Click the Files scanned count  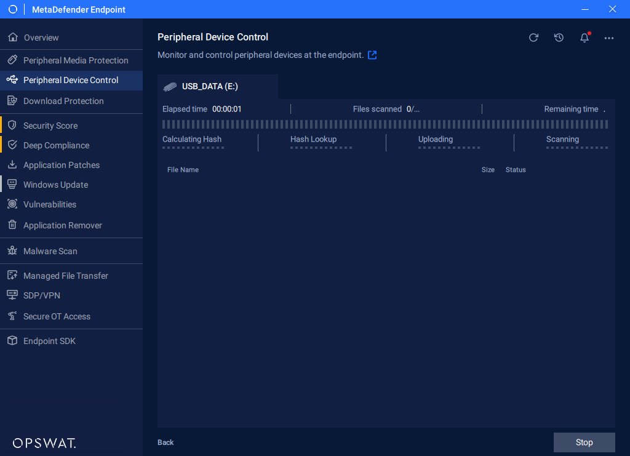click(413, 110)
